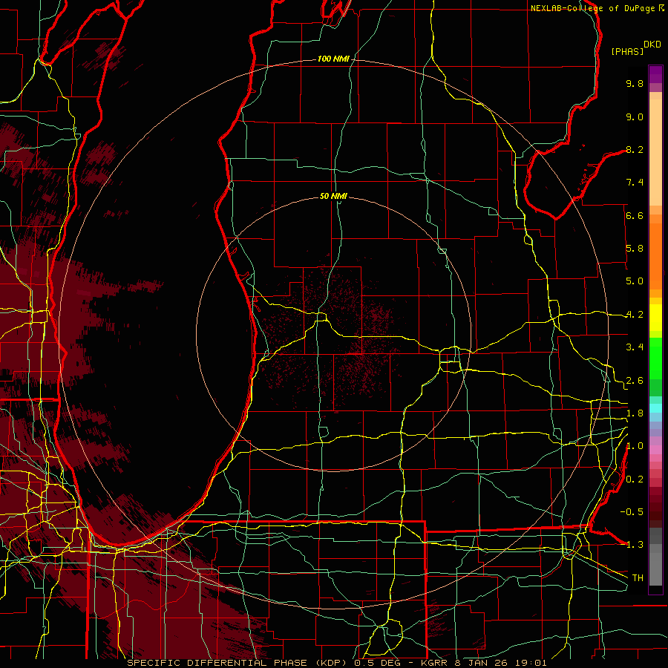
Task: Click the 8.2 legend value
Action: click(x=635, y=149)
